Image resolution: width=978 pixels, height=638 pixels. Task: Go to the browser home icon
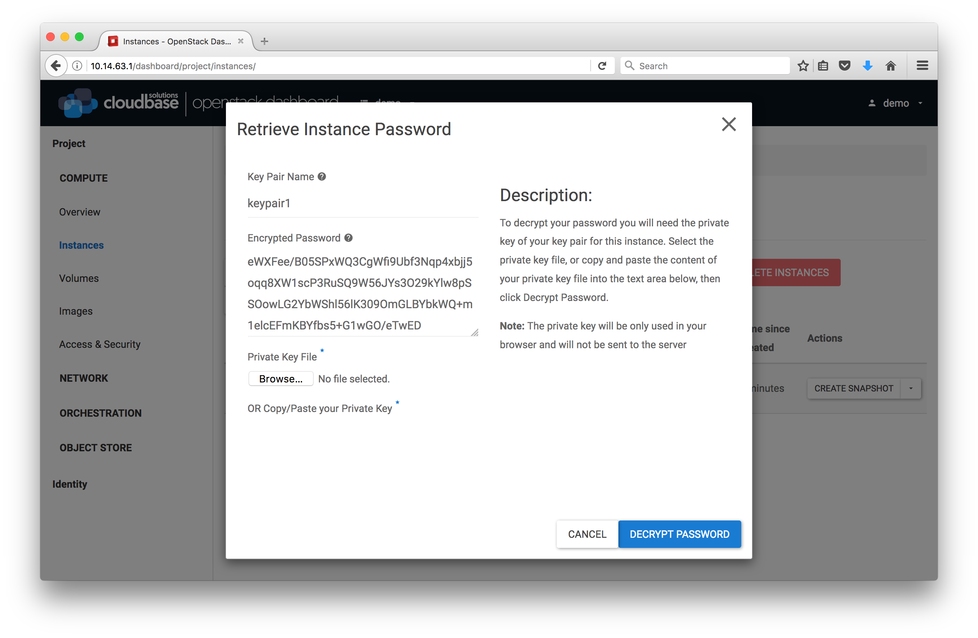[890, 66]
